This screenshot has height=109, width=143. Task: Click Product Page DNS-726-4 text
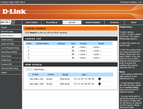click(x=13, y=2)
